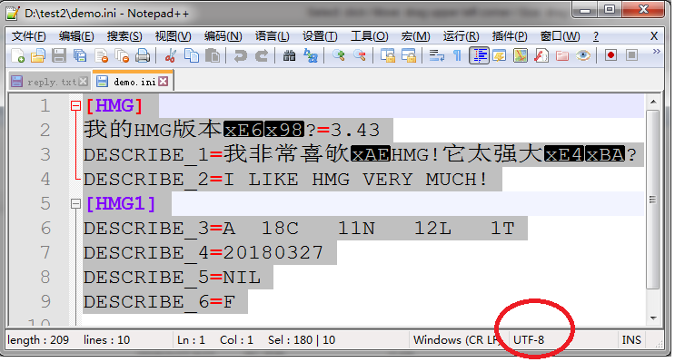Open the 宏(M) menu
Viewport: 675px width, 362px height.
tap(415, 36)
